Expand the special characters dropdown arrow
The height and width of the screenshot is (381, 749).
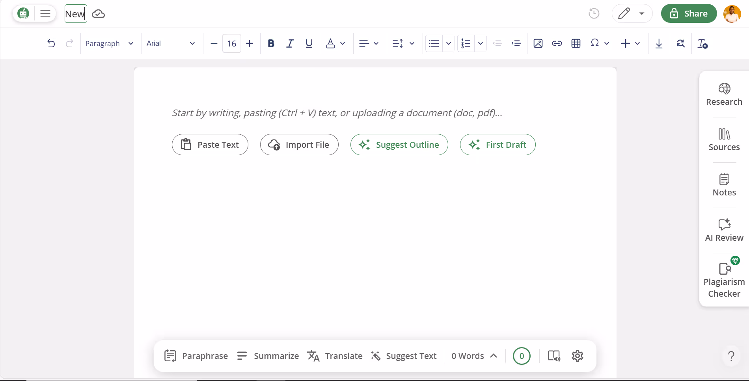pos(607,43)
